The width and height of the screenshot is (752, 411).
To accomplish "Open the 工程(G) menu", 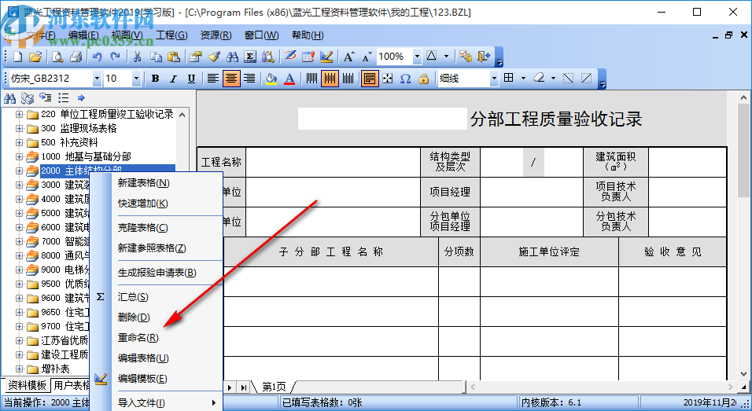I will (x=171, y=35).
